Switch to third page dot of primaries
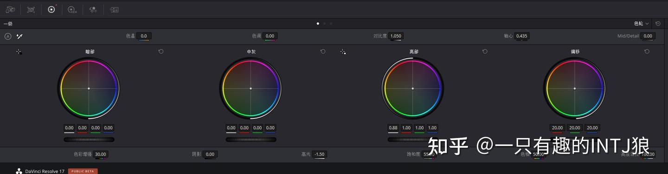 pos(331,23)
